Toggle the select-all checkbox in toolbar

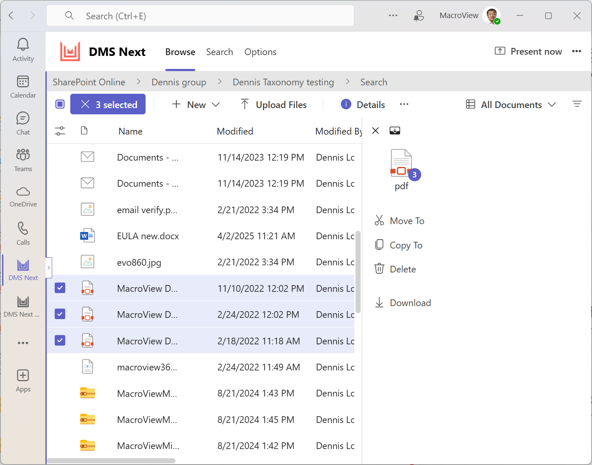[x=60, y=104]
